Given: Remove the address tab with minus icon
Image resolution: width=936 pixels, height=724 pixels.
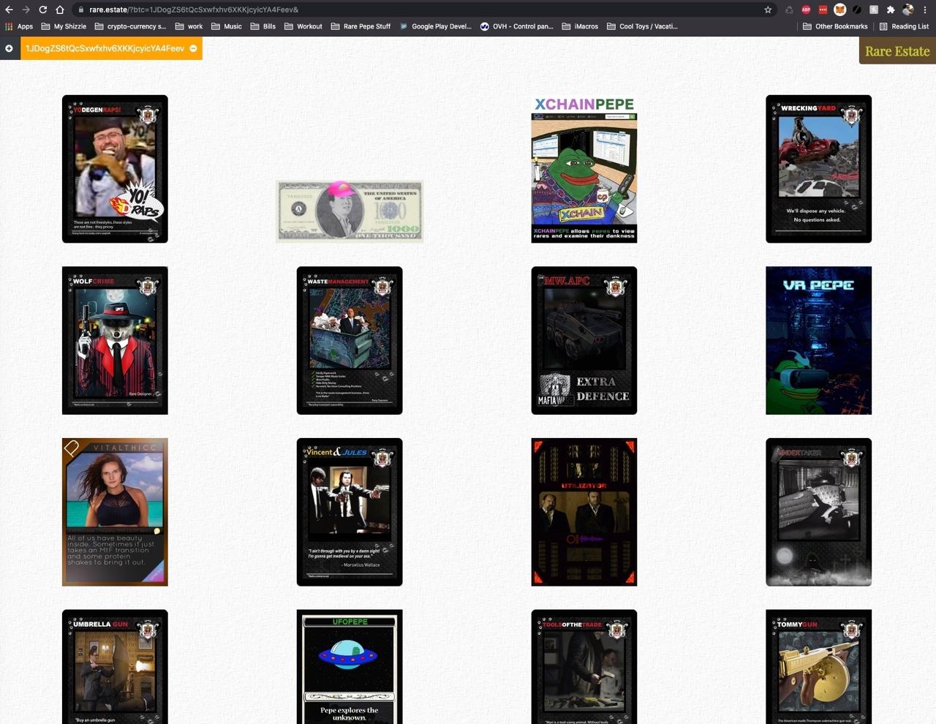Looking at the screenshot, I should (194, 48).
